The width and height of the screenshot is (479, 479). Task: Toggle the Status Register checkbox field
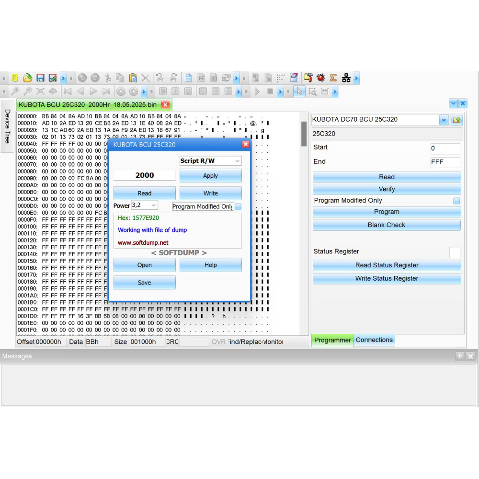coord(455,252)
